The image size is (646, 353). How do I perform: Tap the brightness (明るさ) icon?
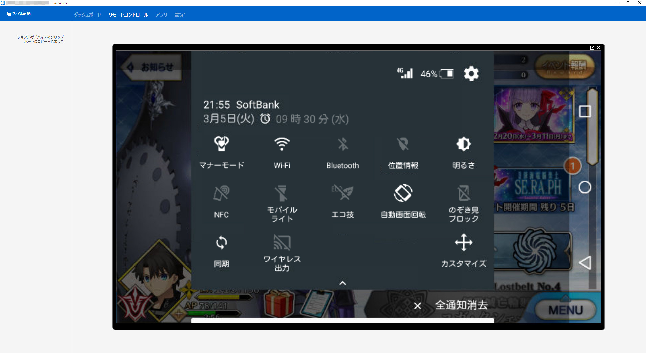(463, 144)
